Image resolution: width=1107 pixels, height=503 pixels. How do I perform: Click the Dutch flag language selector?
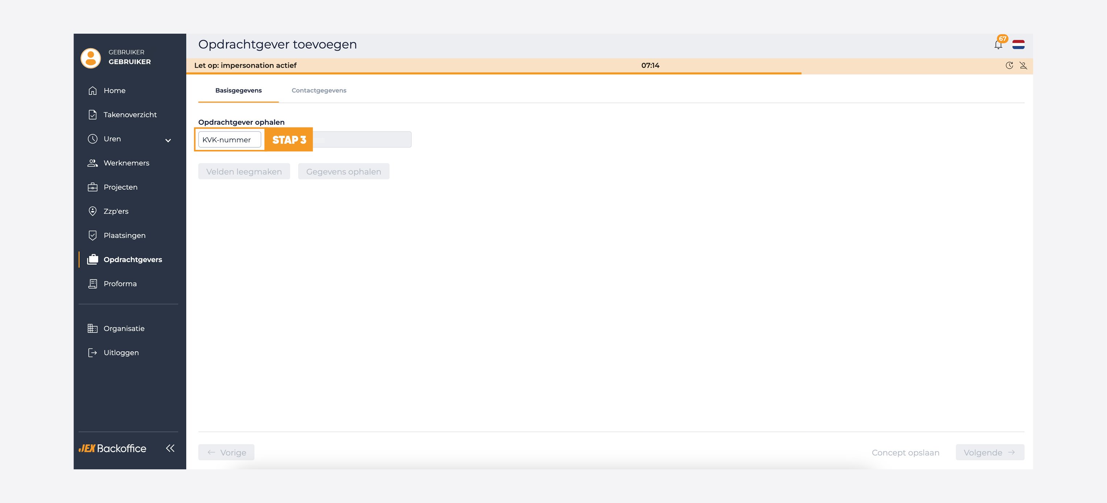pyautogui.click(x=1018, y=44)
